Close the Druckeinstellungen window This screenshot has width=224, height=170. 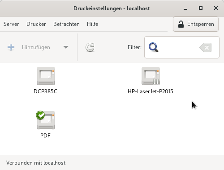pyautogui.click(x=216, y=8)
